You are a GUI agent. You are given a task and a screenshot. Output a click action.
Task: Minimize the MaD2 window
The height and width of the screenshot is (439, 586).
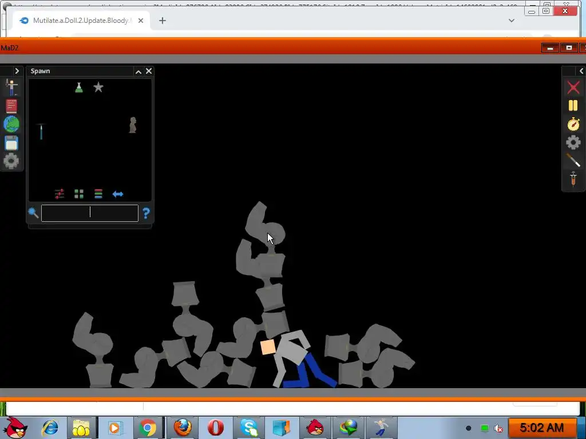(x=550, y=48)
